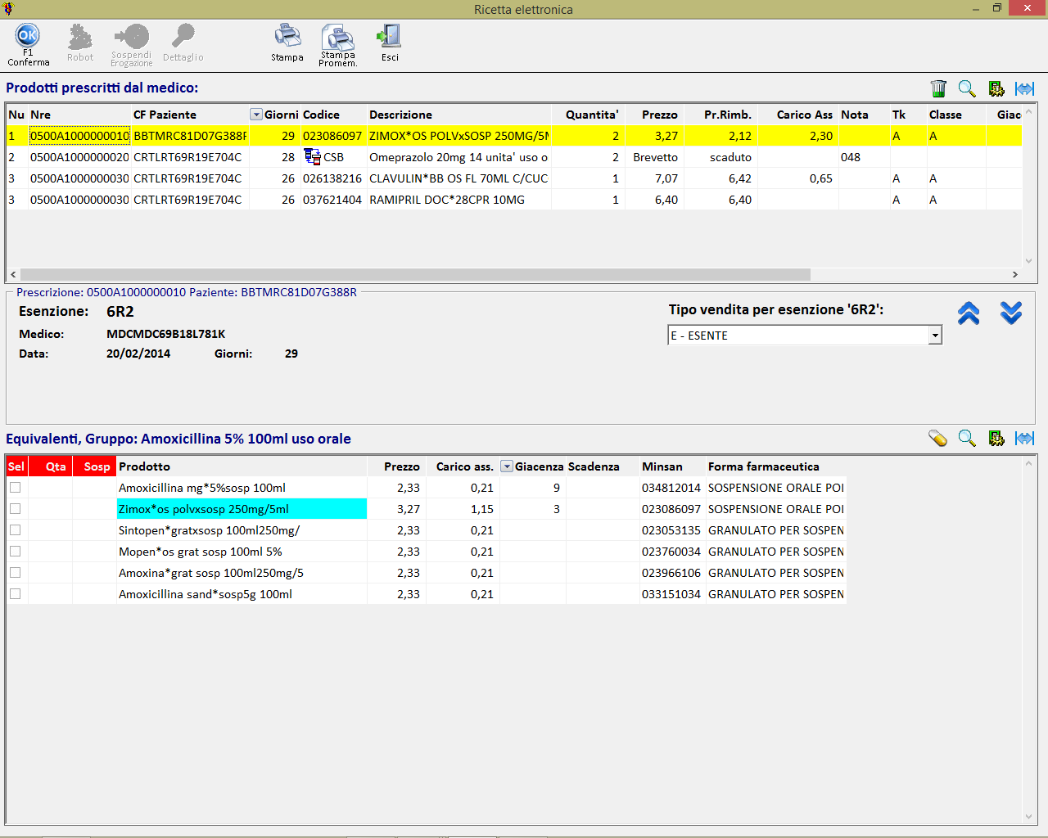
Task: Click the code 026138216 cell
Action: pyautogui.click(x=332, y=178)
